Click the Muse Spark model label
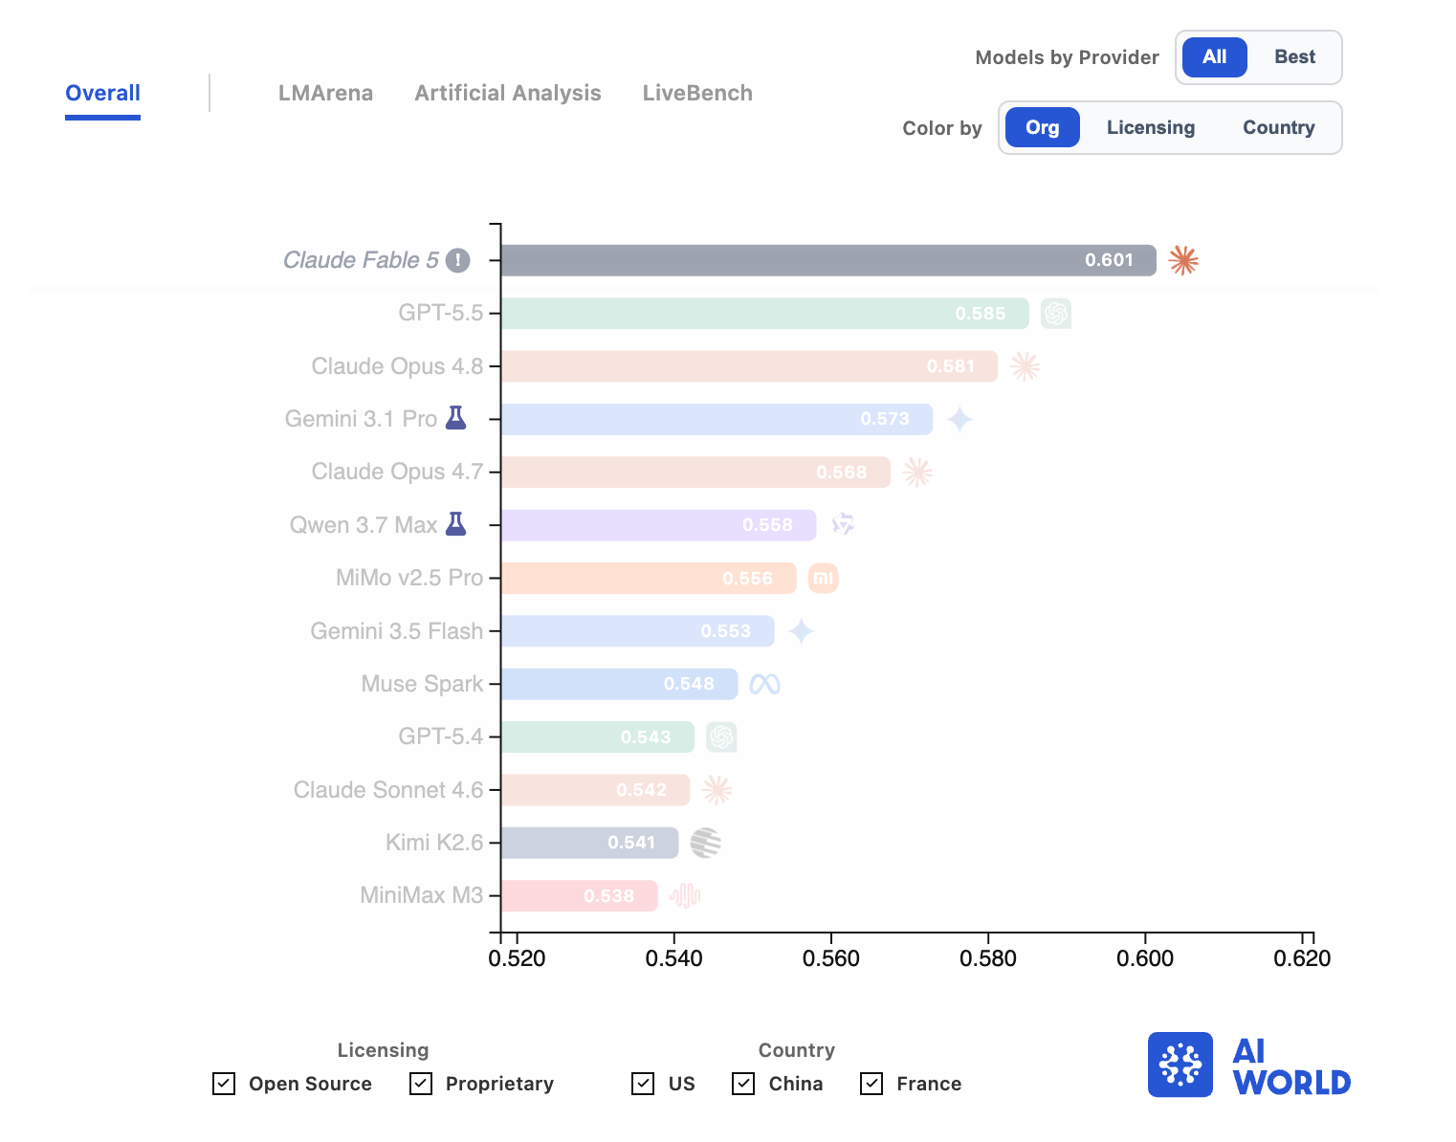 (x=423, y=684)
